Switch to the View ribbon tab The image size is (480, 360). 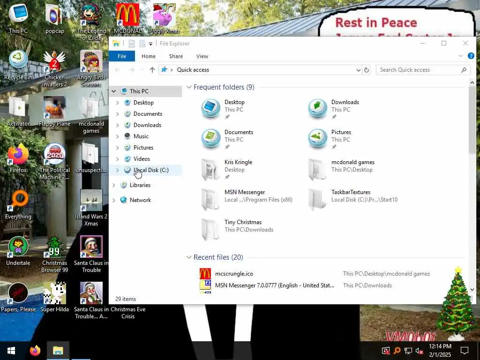coord(202,56)
